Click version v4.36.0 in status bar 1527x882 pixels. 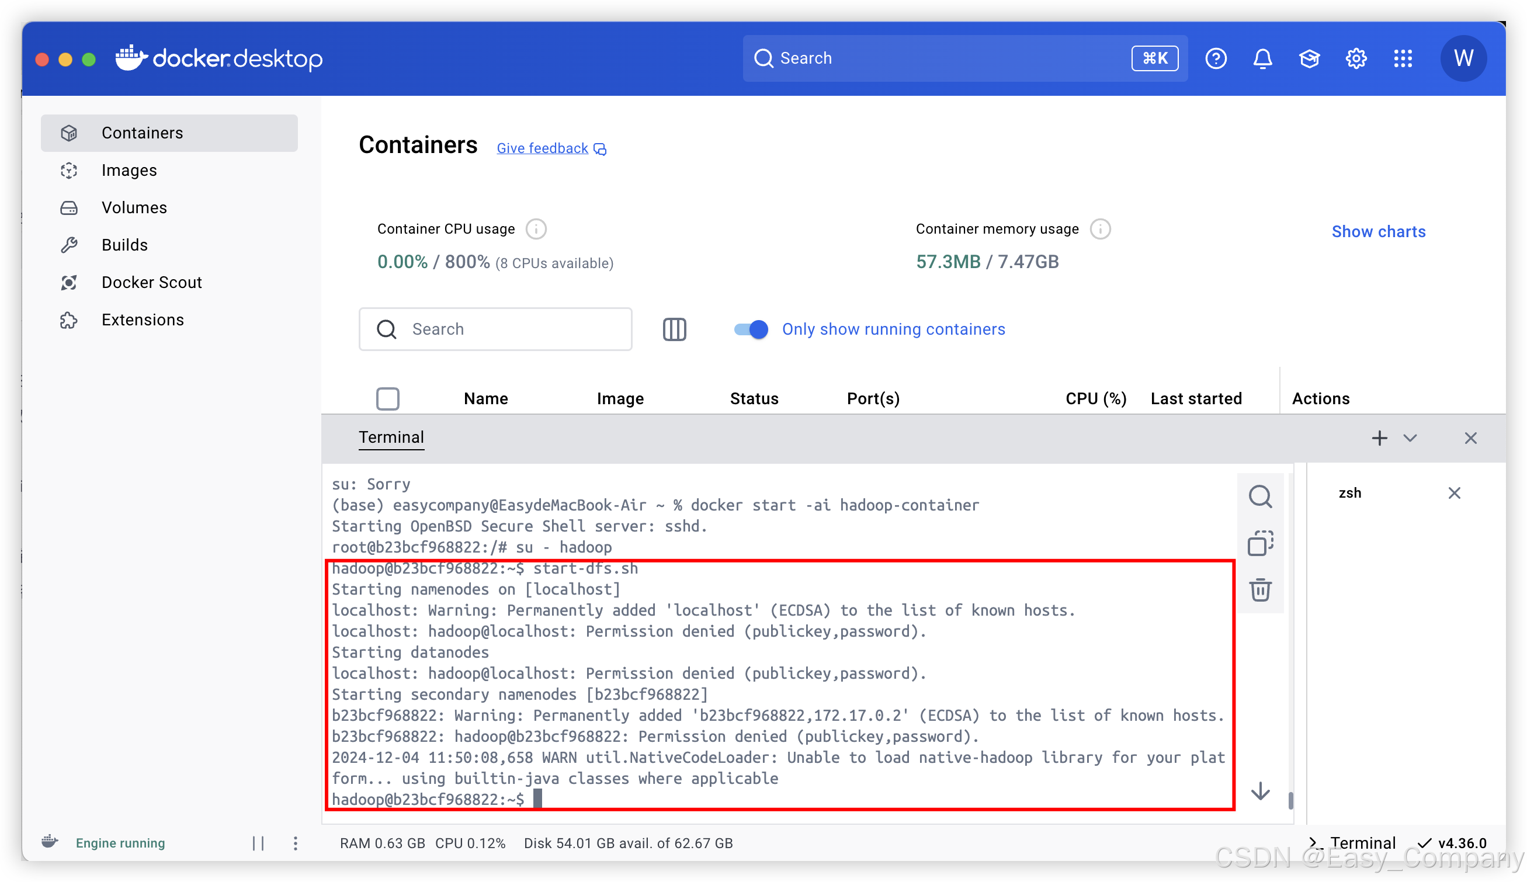(1452, 843)
